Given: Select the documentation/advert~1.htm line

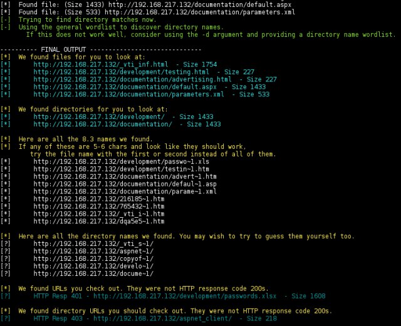Looking at the screenshot, I should 125,176.
